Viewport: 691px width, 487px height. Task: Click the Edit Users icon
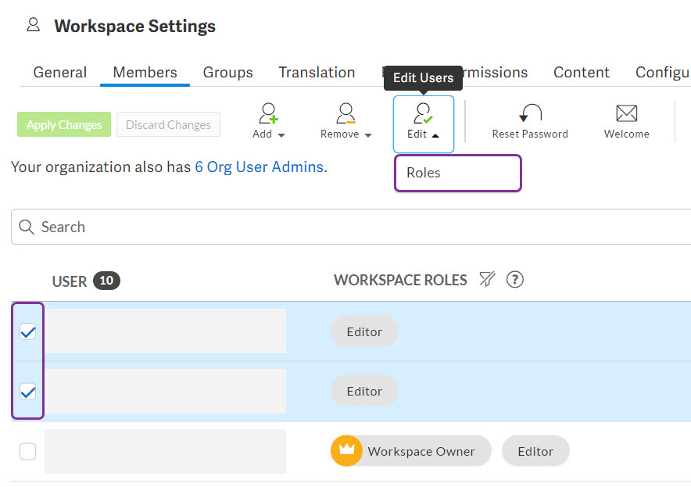[x=422, y=113]
